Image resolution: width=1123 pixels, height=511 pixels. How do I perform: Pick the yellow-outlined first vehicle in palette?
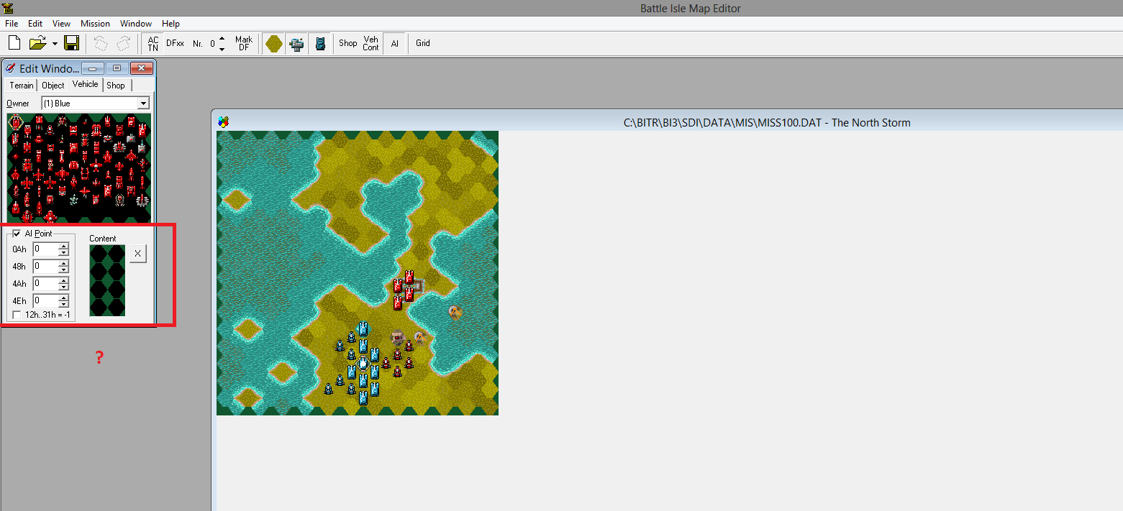(x=16, y=122)
